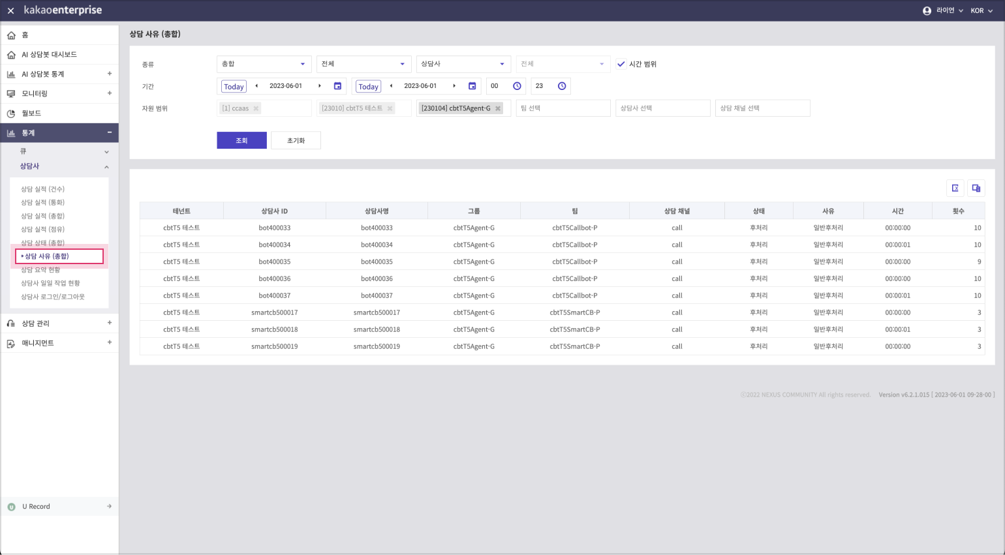Toggle the 시간 범위 checkbox
This screenshot has height=555, width=1005.
[621, 64]
